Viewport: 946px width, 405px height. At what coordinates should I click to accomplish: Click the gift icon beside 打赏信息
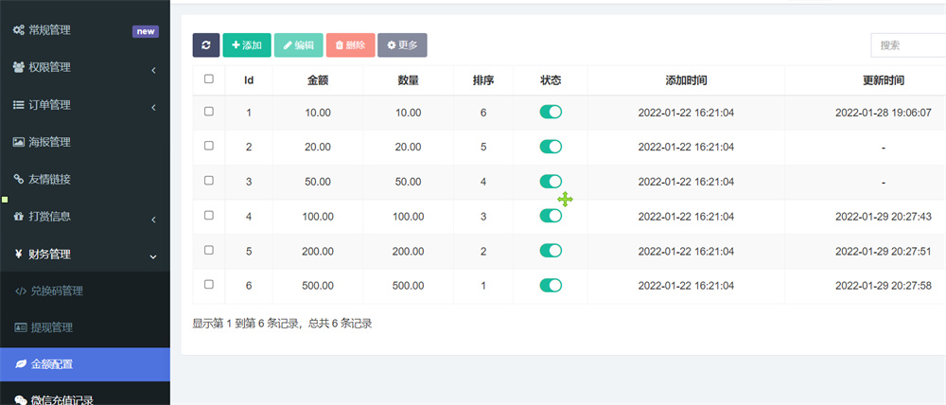tap(19, 216)
